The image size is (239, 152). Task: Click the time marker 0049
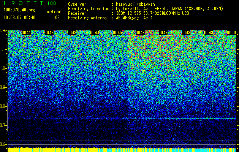pos(209,33)
